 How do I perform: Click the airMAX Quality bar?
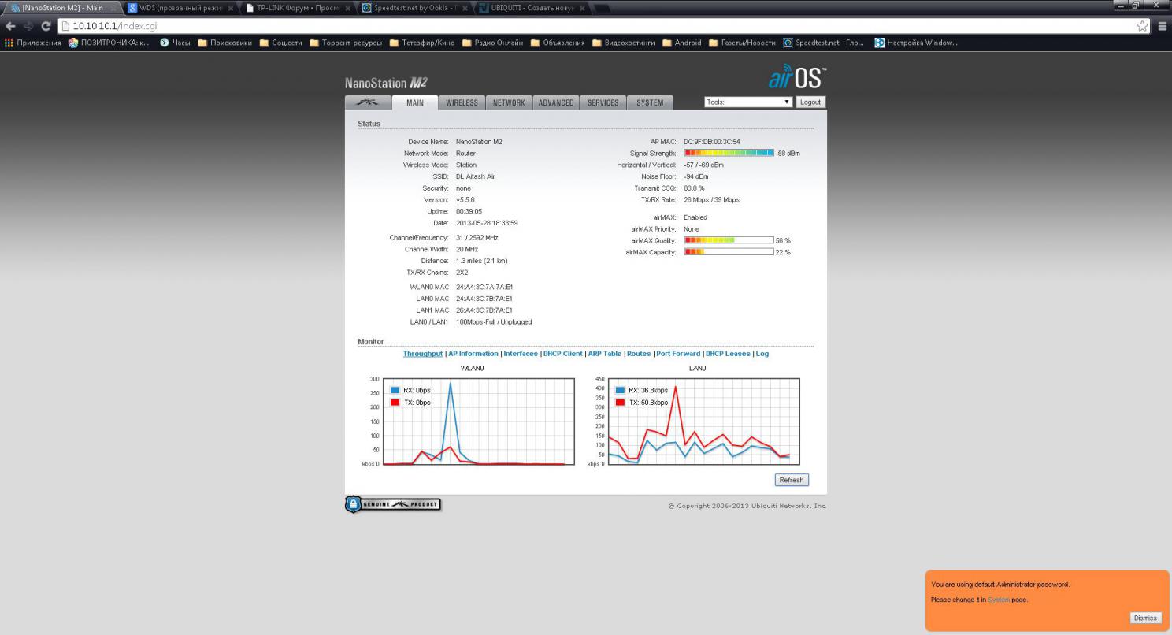(x=729, y=240)
